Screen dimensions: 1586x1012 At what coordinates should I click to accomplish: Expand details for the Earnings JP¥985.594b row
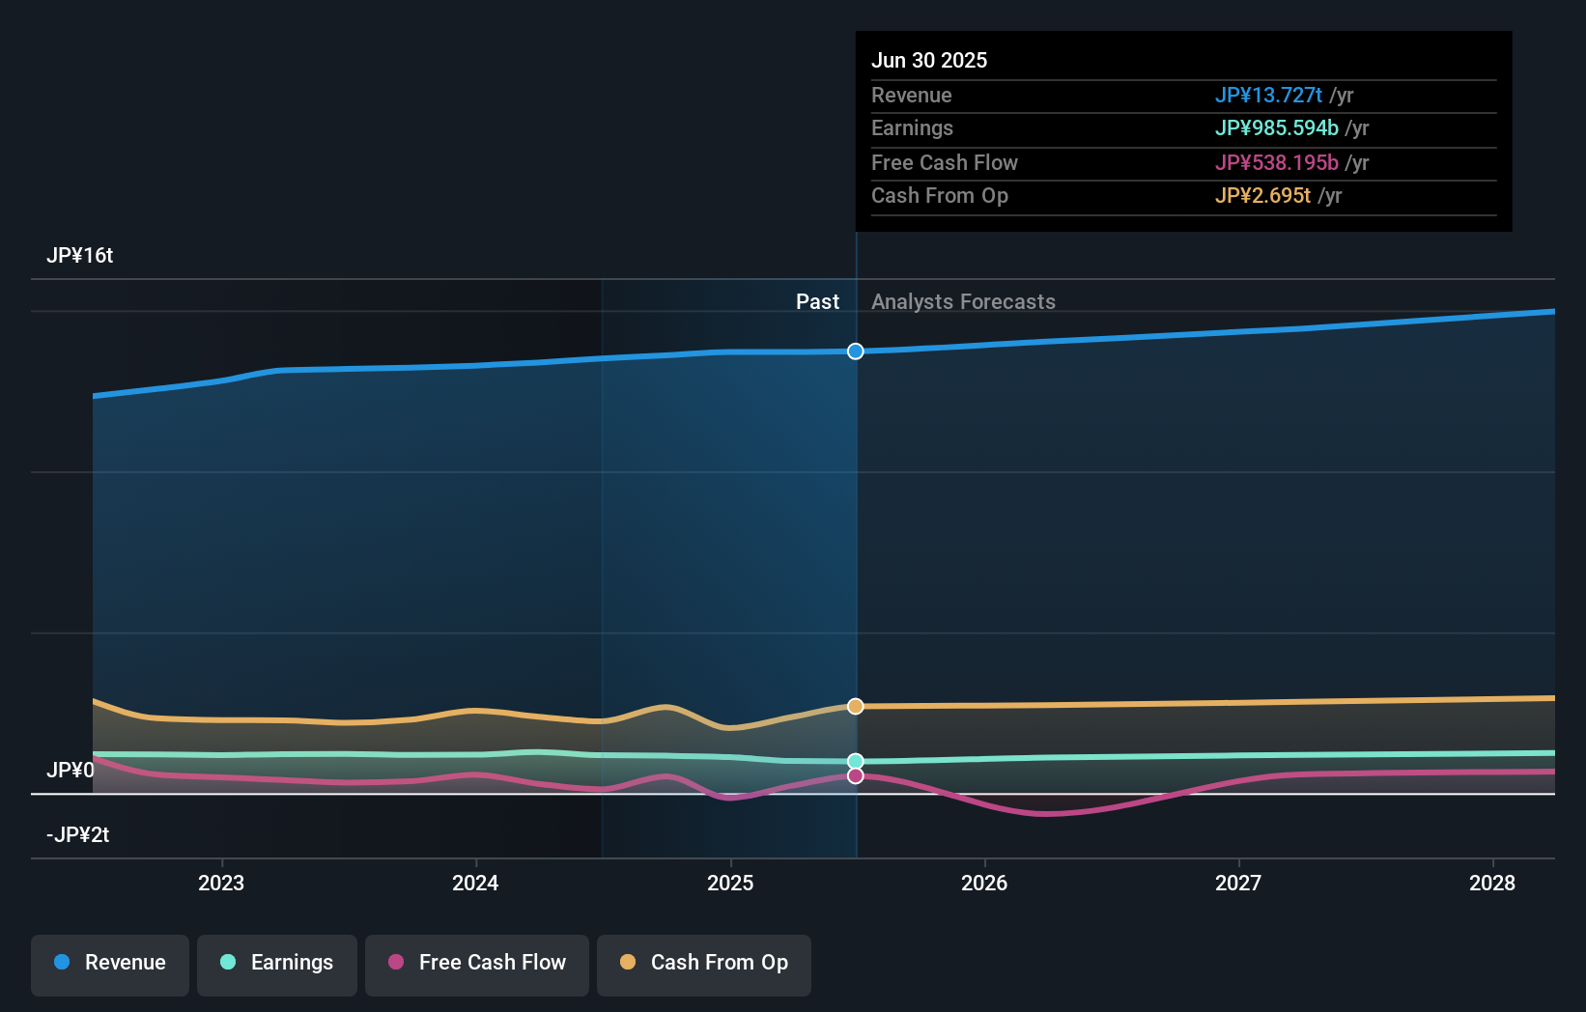(x=1183, y=127)
